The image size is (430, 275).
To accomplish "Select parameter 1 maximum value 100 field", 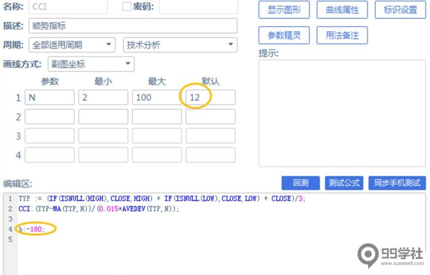I will tap(156, 97).
